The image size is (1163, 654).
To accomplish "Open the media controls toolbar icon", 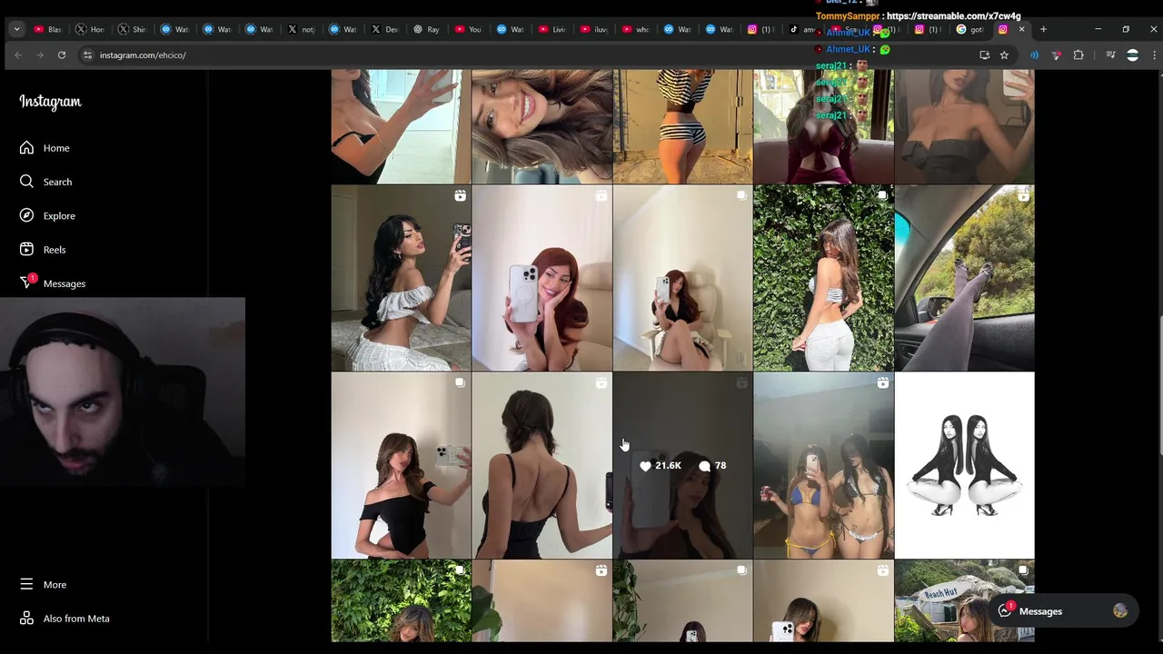I will (x=1110, y=55).
